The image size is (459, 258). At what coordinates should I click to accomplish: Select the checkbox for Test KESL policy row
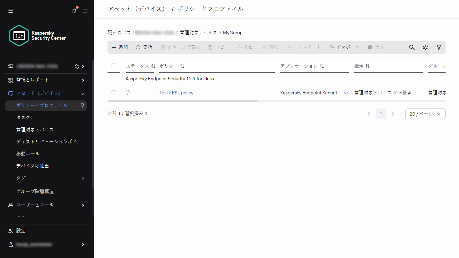114,92
